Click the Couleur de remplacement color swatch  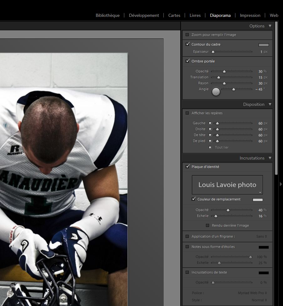(258, 200)
